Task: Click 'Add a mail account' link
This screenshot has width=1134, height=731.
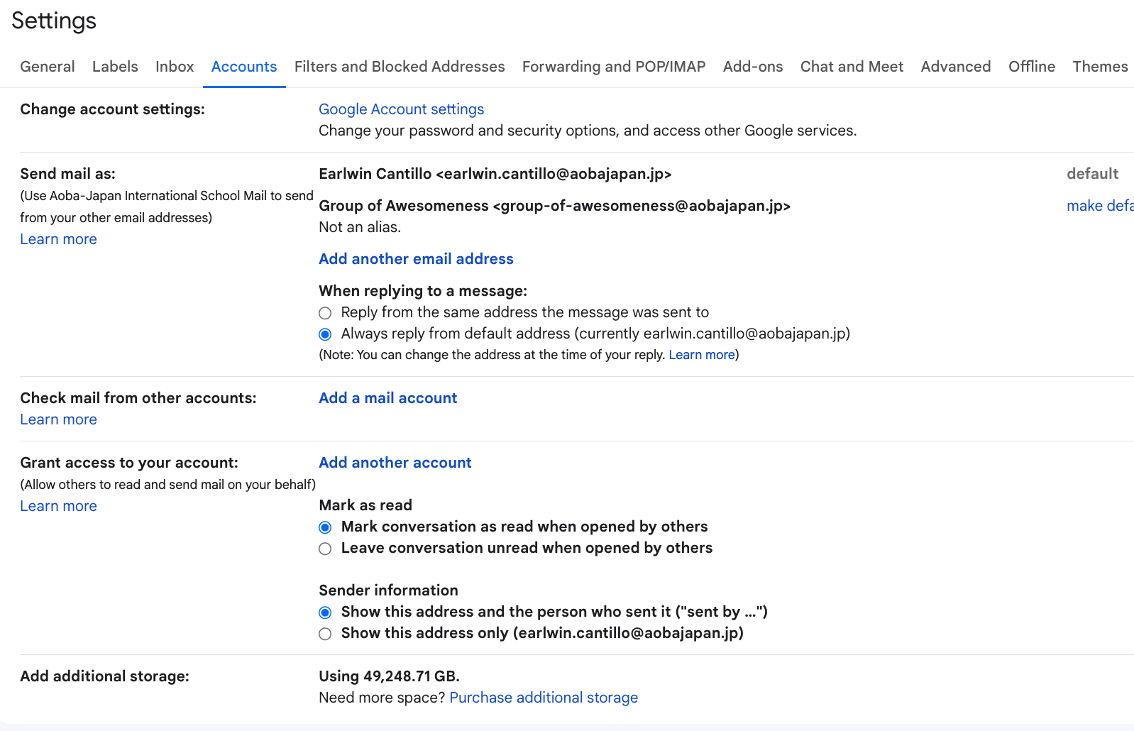Action: [388, 398]
